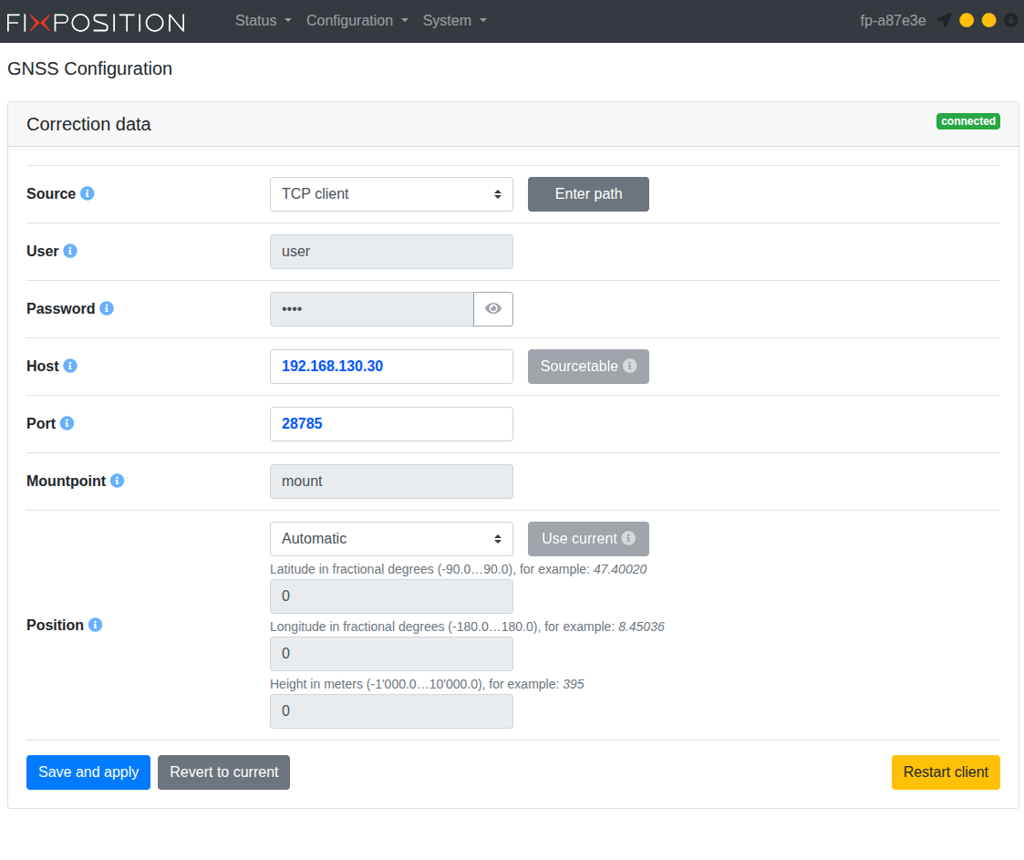Click the Mountpoint input field
The width and height of the screenshot is (1024, 860).
[x=391, y=482]
